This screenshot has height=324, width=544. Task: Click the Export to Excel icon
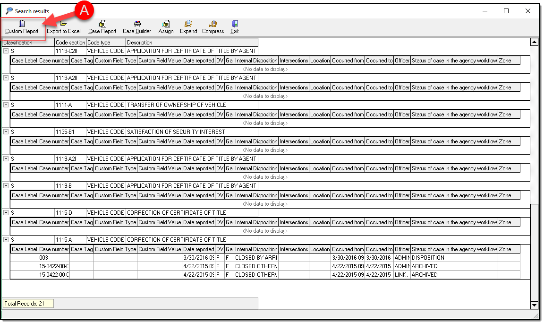coord(63,27)
